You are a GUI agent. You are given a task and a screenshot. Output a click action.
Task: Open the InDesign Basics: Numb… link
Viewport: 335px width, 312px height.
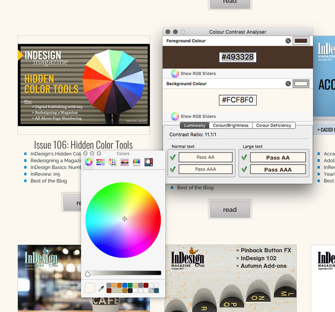(x=56, y=168)
